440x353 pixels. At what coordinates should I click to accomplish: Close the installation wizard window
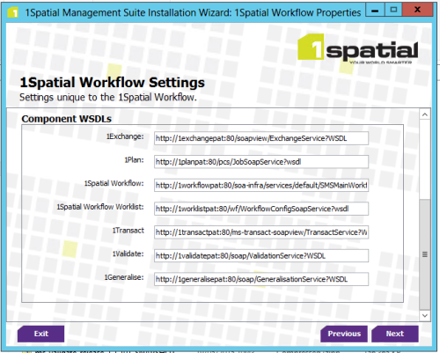417,10
